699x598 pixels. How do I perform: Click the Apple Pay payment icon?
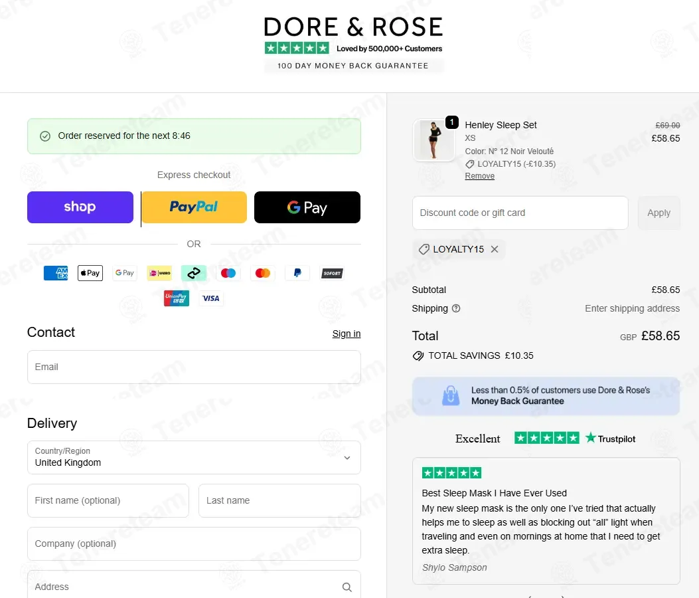point(90,273)
